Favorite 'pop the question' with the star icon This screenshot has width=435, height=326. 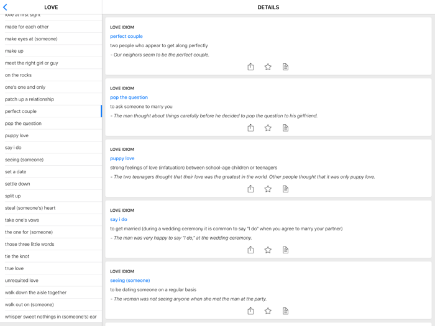[268, 128]
